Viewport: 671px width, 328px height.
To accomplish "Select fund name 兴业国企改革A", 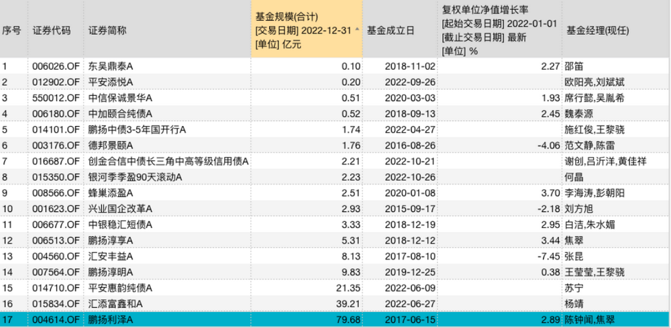I will click(x=120, y=209).
